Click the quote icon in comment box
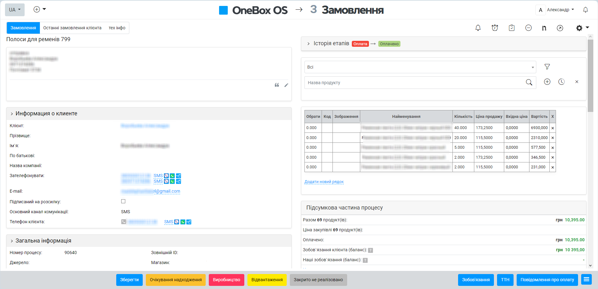The width and height of the screenshot is (598, 289). click(277, 85)
